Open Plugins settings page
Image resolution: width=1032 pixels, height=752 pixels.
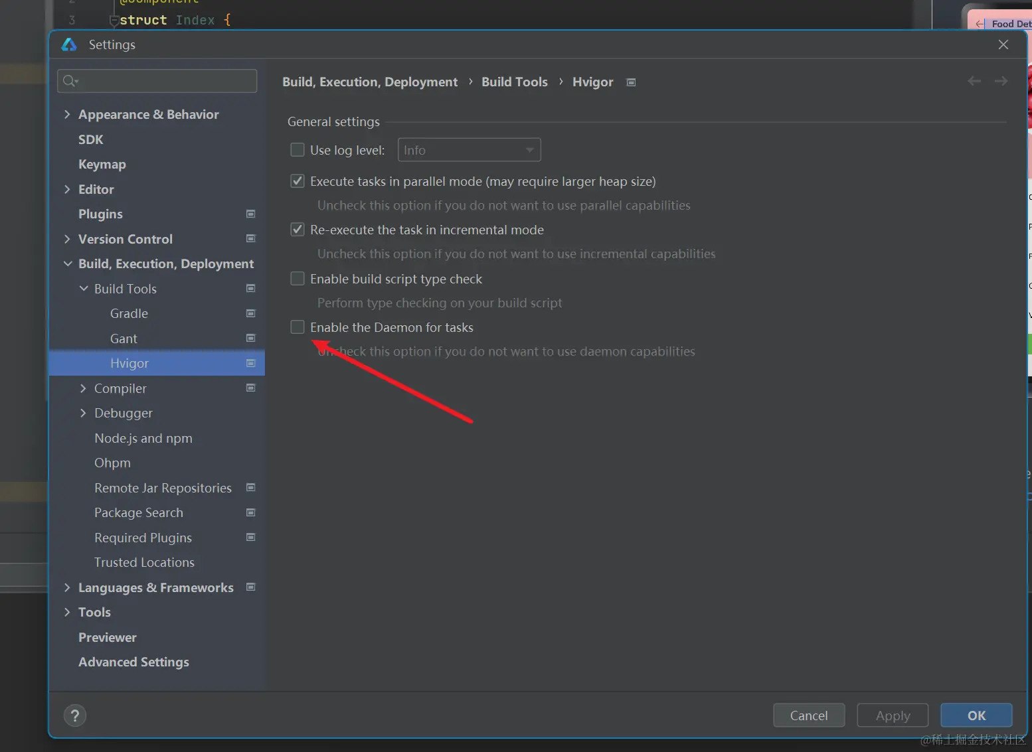pos(100,214)
